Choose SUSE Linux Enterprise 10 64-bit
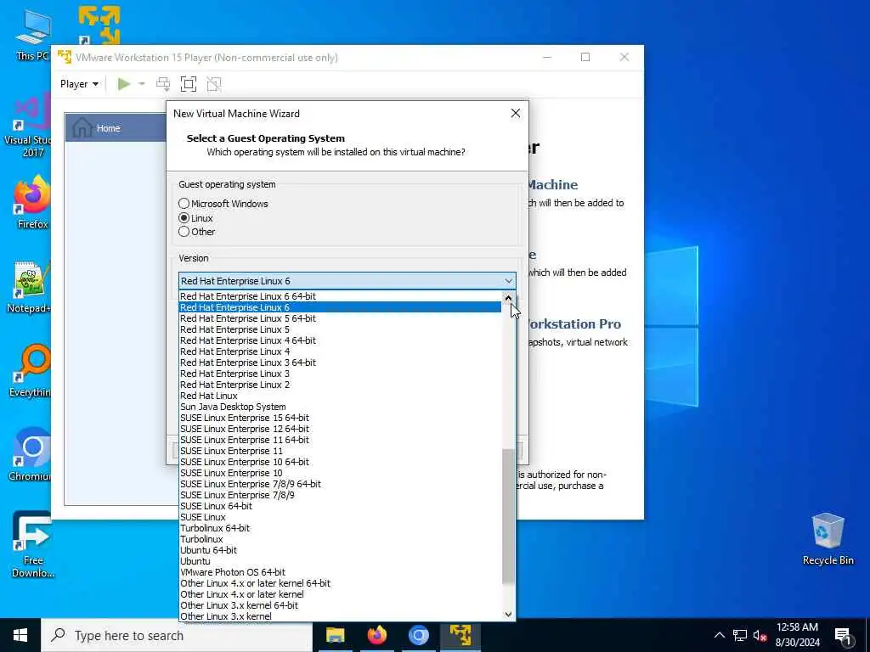This screenshot has width=870, height=652. click(341, 462)
